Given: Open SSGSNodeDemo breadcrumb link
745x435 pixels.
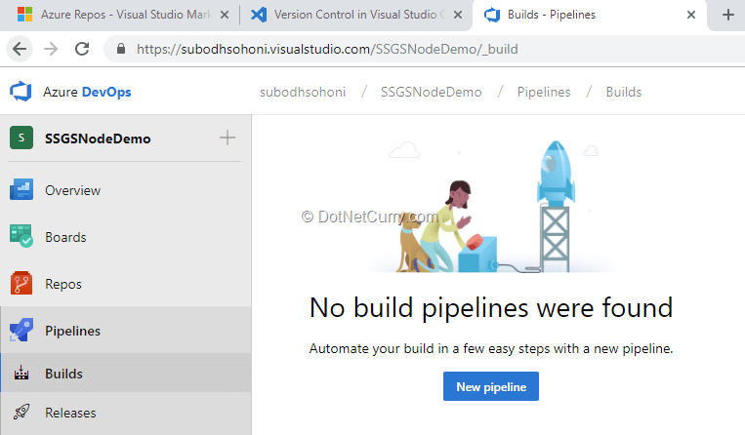Looking at the screenshot, I should click(431, 92).
